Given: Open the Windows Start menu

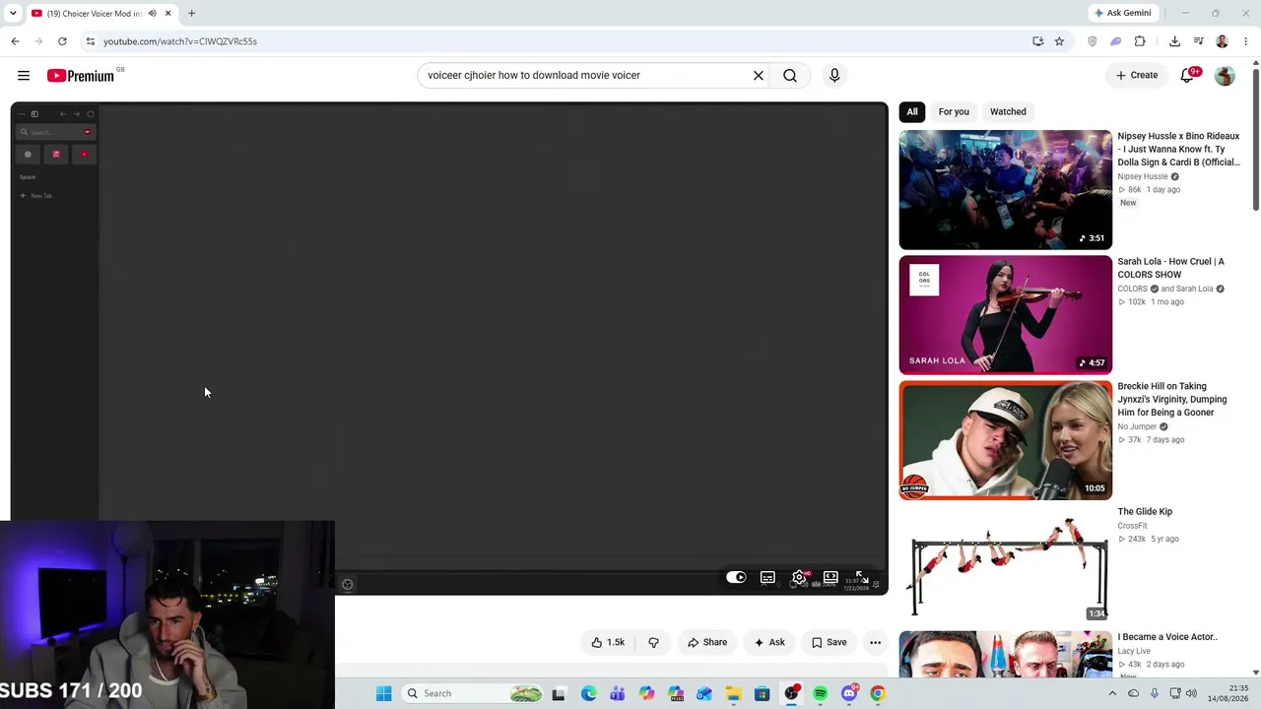Looking at the screenshot, I should click(x=383, y=693).
